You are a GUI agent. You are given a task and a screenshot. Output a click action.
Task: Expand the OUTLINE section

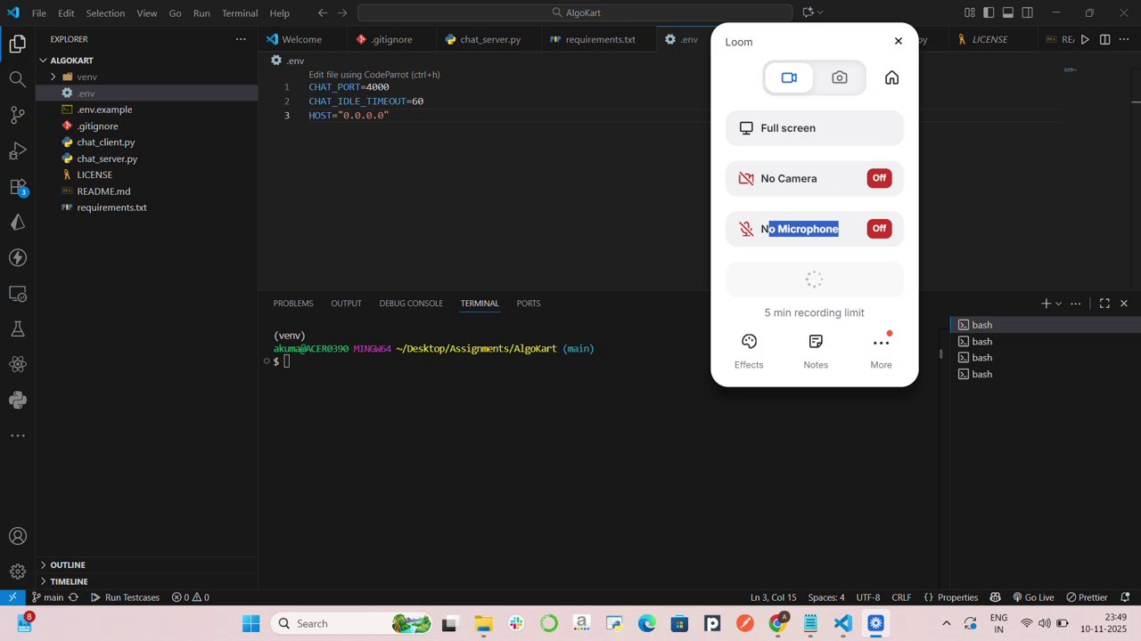tap(147, 564)
